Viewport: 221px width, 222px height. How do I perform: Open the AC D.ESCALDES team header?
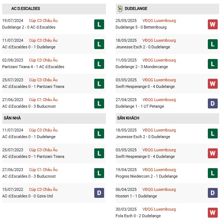[x=26, y=8]
